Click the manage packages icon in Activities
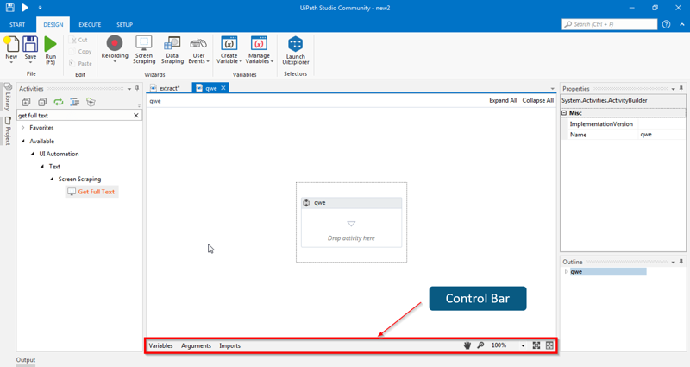Viewport: 690px width, 367px height. (91, 102)
